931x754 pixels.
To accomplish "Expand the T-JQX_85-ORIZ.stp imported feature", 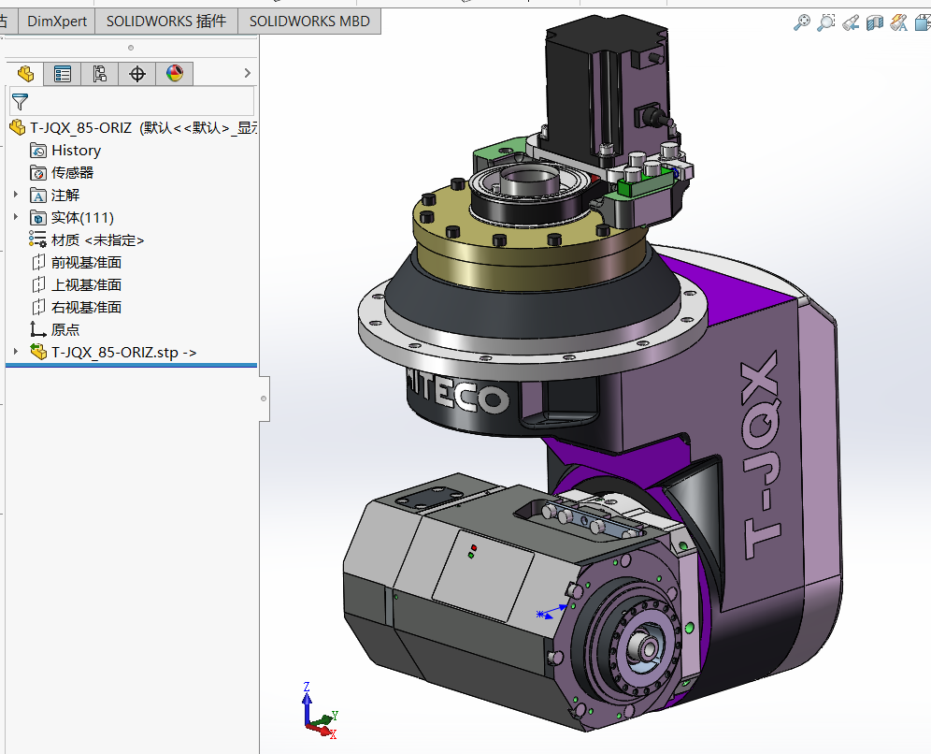I will [x=16, y=352].
